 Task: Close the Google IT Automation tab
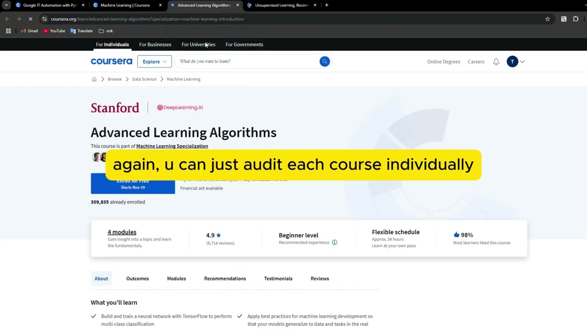pyautogui.click(x=83, y=5)
